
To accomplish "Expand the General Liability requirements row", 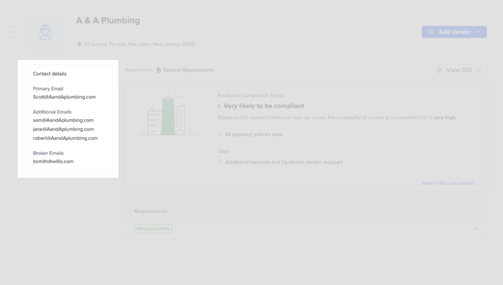I will coord(475,229).
